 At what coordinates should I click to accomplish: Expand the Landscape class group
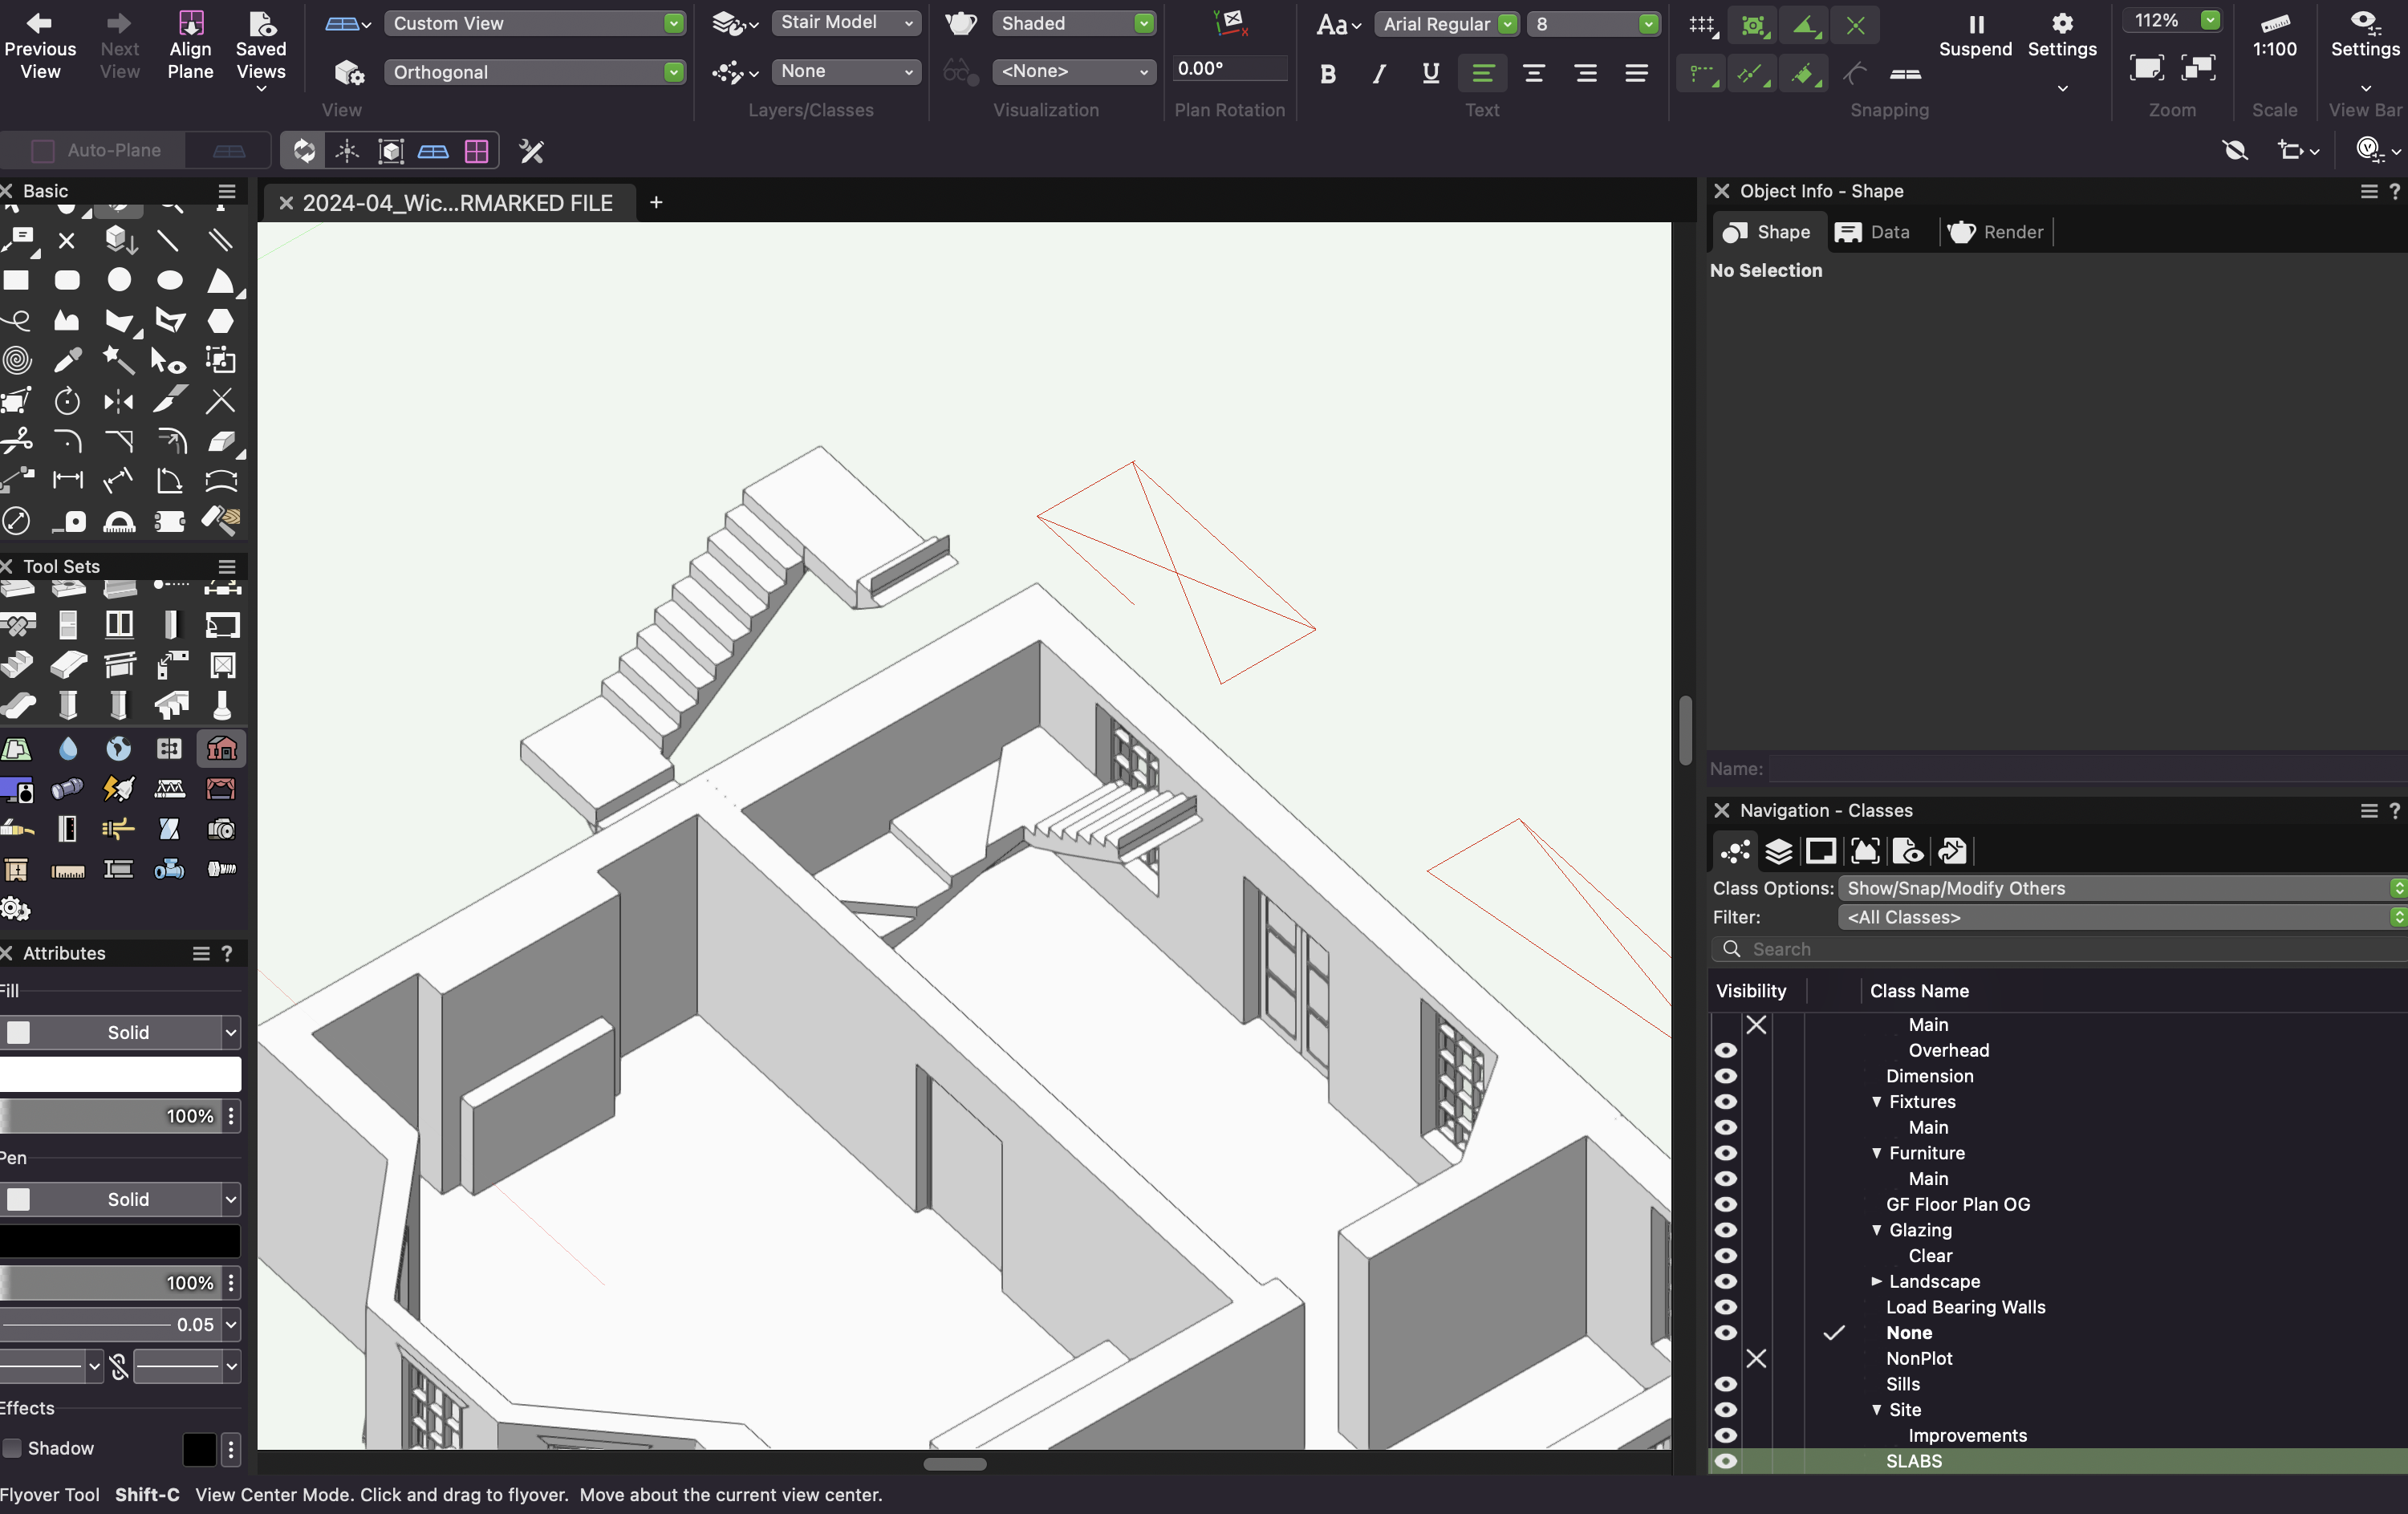click(x=1877, y=1282)
